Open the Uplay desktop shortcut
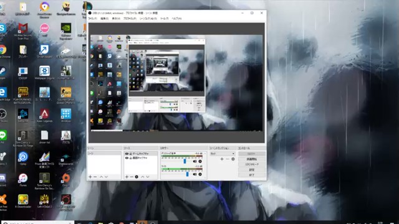399x224 pixels. coord(23,159)
